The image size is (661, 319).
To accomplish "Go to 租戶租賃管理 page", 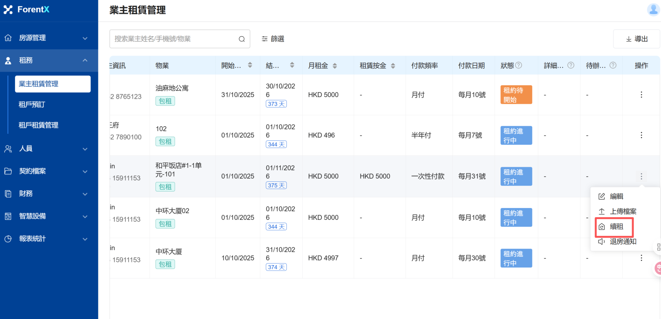I will [39, 125].
